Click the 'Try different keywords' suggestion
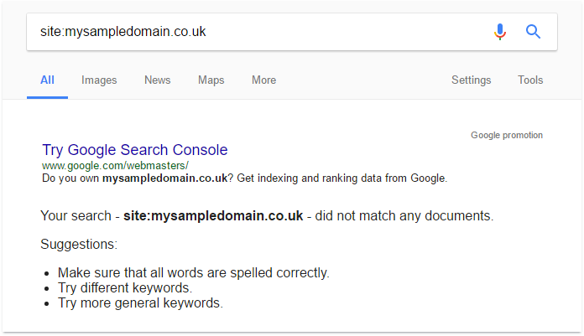 tap(124, 288)
